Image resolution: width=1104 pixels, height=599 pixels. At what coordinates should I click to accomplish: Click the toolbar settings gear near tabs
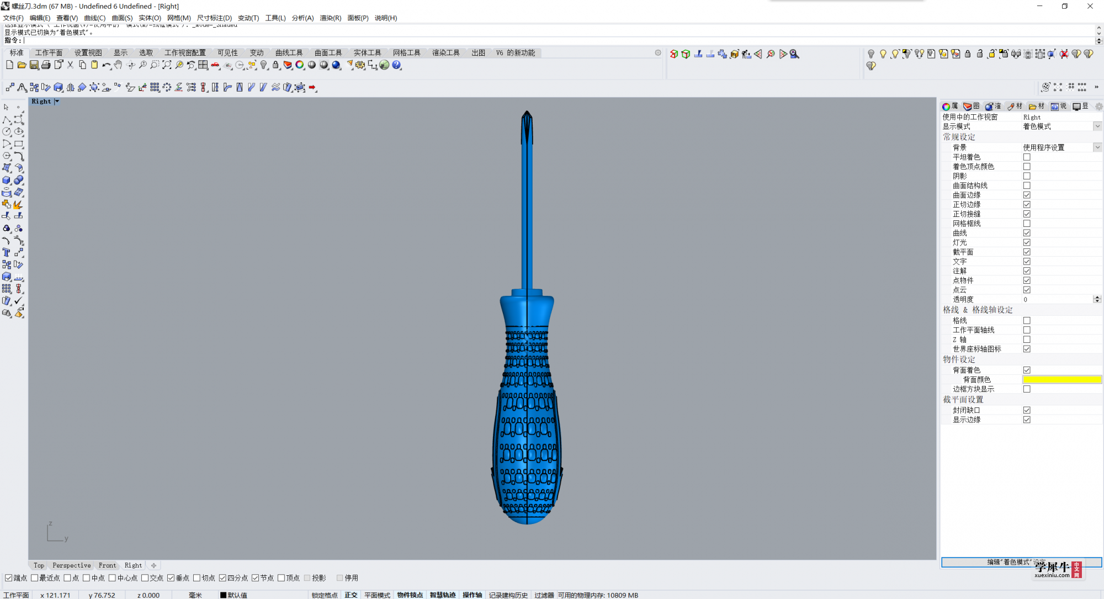[658, 53]
